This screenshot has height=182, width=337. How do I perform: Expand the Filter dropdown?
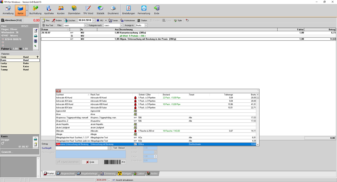pos(85,25)
